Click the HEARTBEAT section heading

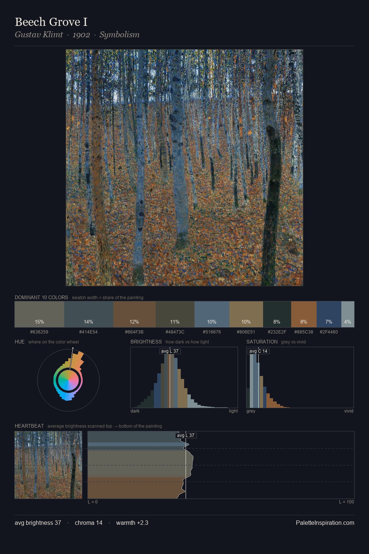[x=29, y=426]
